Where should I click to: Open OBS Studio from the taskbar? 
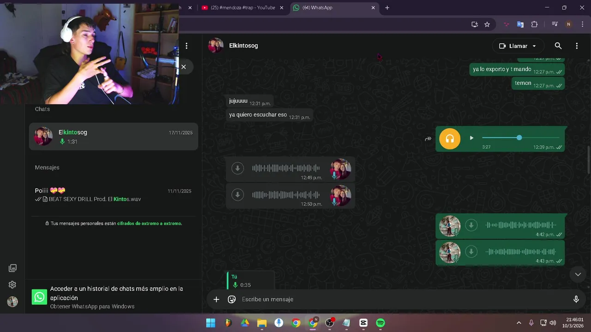[x=330, y=323]
